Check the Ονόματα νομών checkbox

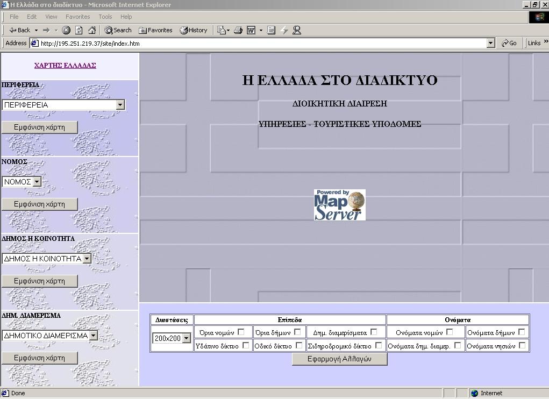(450, 331)
